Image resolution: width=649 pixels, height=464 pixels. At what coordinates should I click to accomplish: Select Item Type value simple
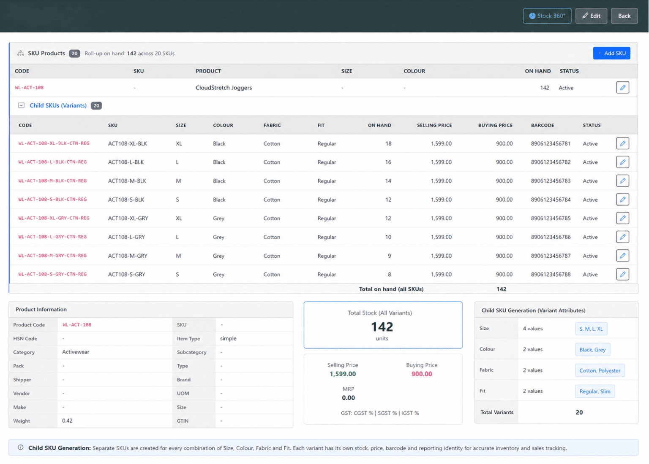click(228, 338)
